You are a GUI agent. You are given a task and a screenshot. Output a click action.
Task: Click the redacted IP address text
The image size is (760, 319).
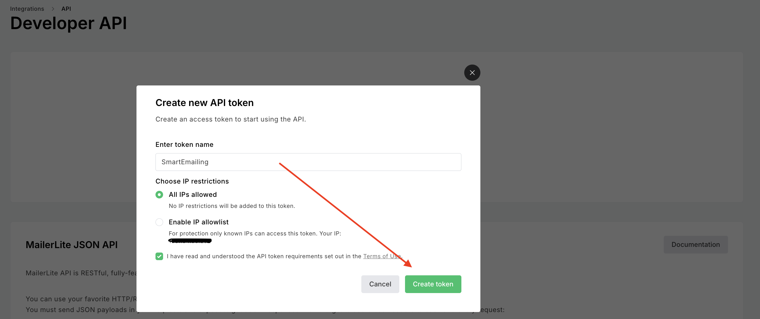point(190,241)
